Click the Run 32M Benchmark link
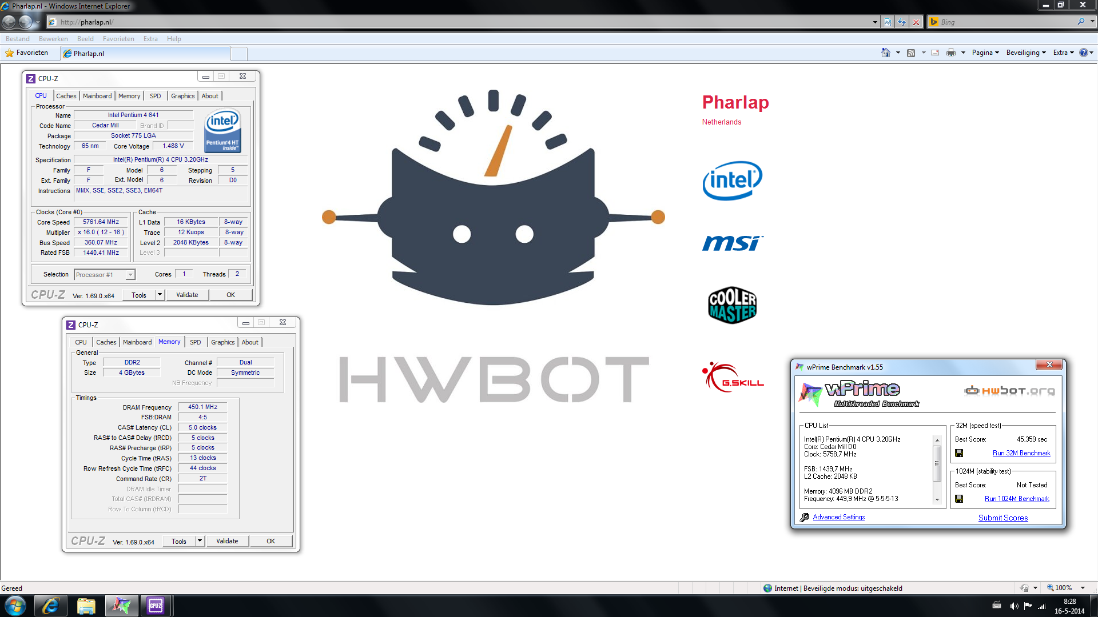This screenshot has width=1098, height=617. [x=1021, y=453]
